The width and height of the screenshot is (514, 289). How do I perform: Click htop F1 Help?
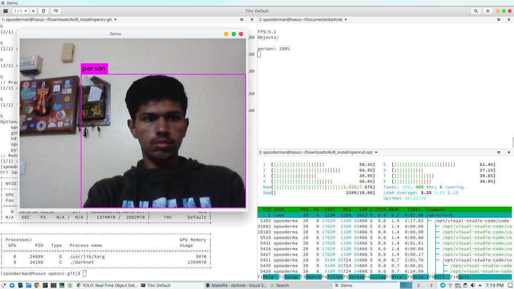coord(268,277)
